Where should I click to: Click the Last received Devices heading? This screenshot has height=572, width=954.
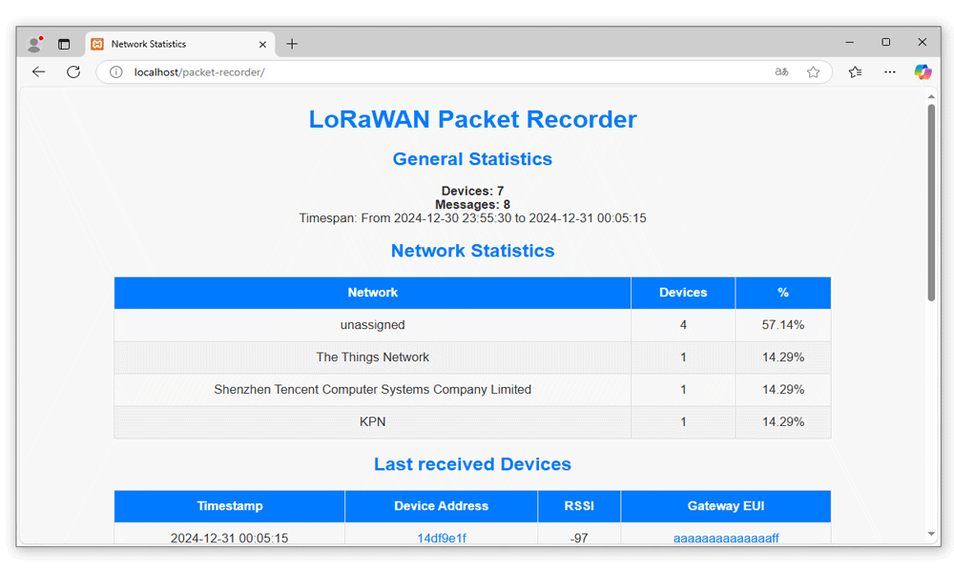point(473,464)
